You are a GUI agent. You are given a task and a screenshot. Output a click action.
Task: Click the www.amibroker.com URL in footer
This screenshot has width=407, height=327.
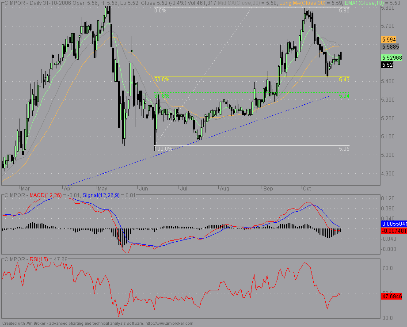tap(169, 323)
